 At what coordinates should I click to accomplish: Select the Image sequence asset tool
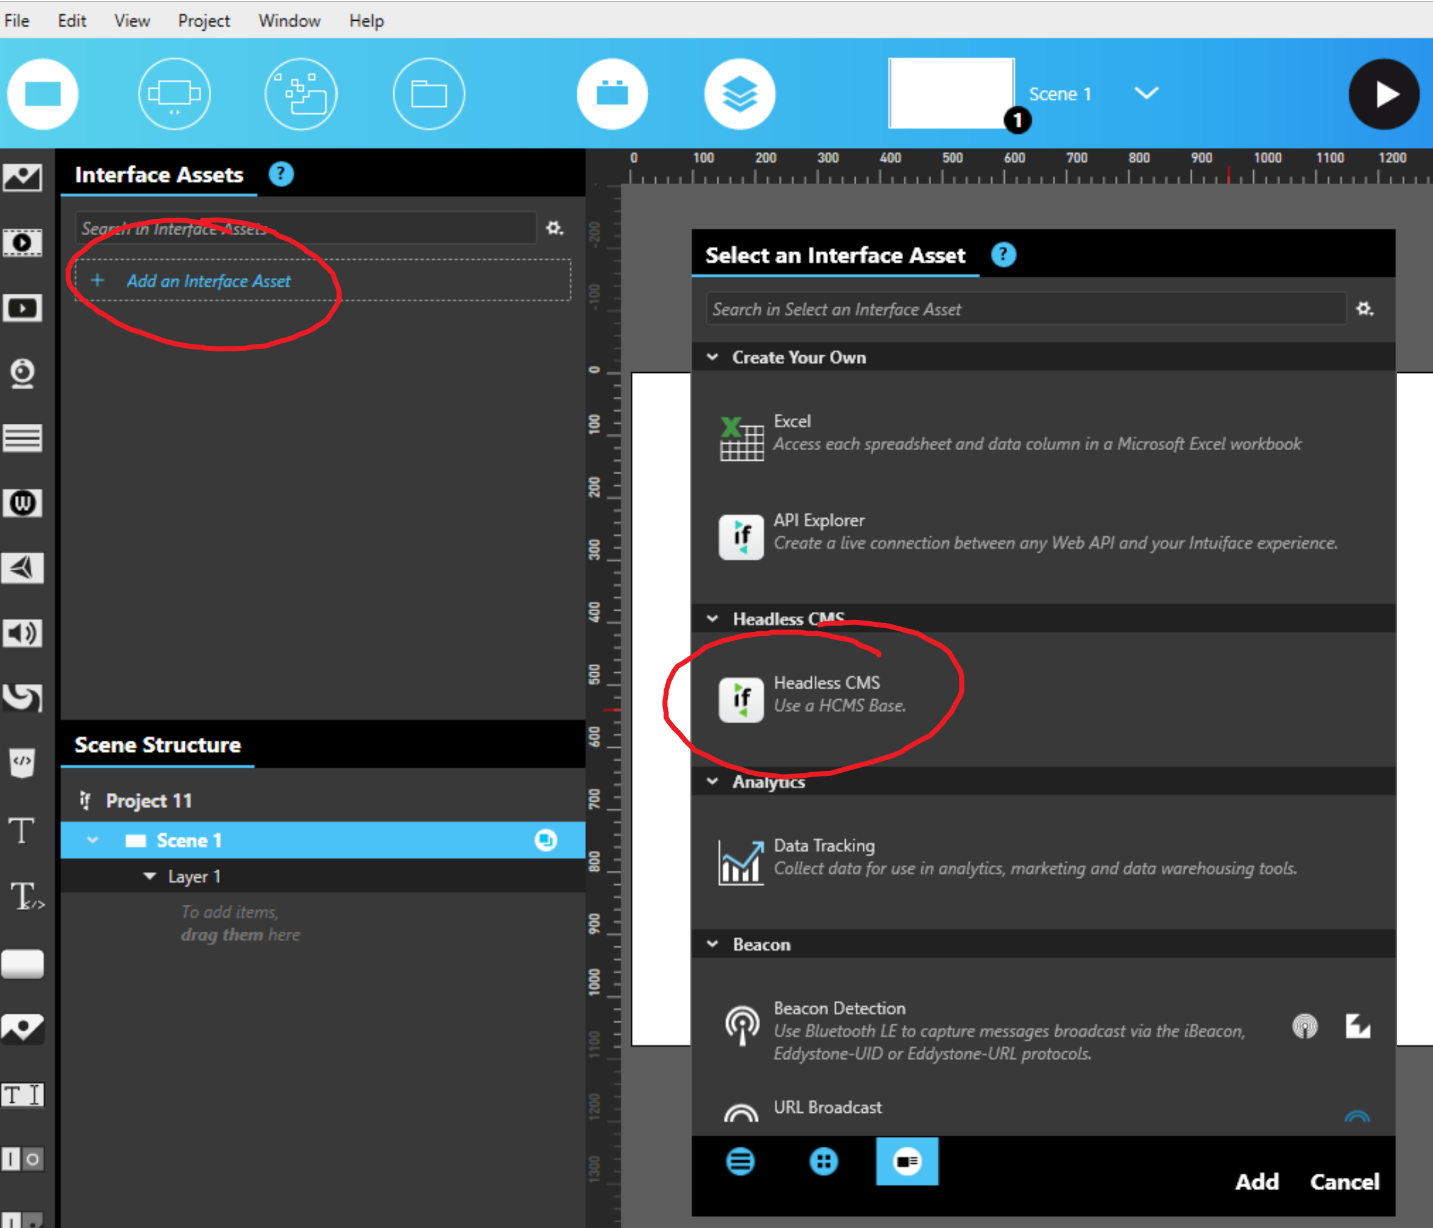pyautogui.click(x=22, y=243)
